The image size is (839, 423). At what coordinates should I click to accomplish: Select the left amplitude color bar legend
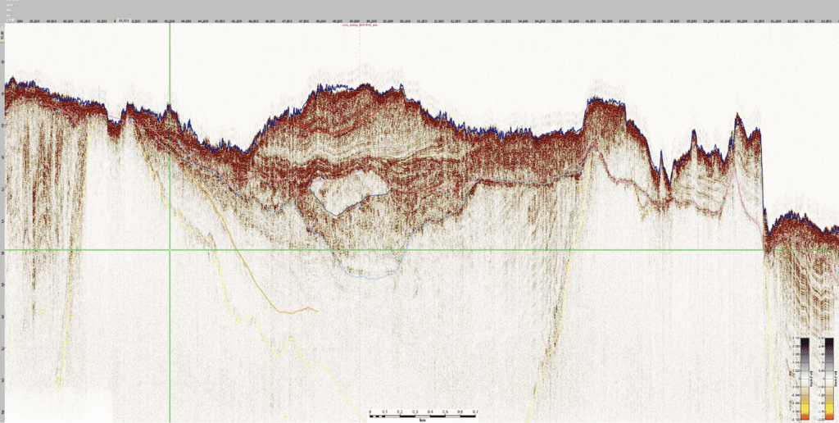pyautogui.click(x=804, y=377)
